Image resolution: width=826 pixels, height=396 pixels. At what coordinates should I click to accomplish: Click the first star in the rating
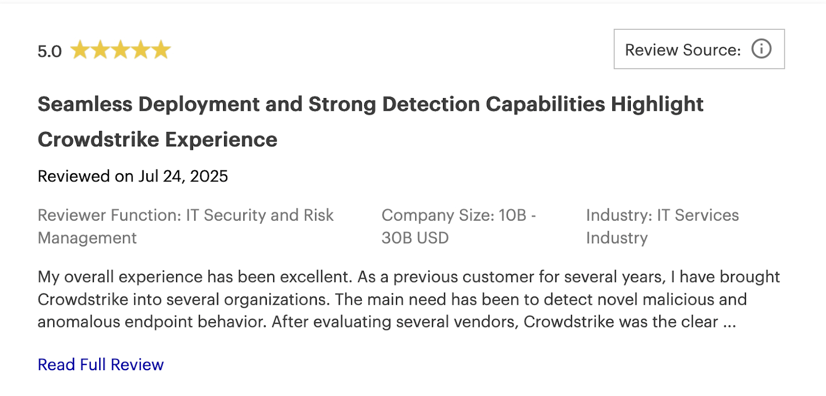[x=80, y=49]
